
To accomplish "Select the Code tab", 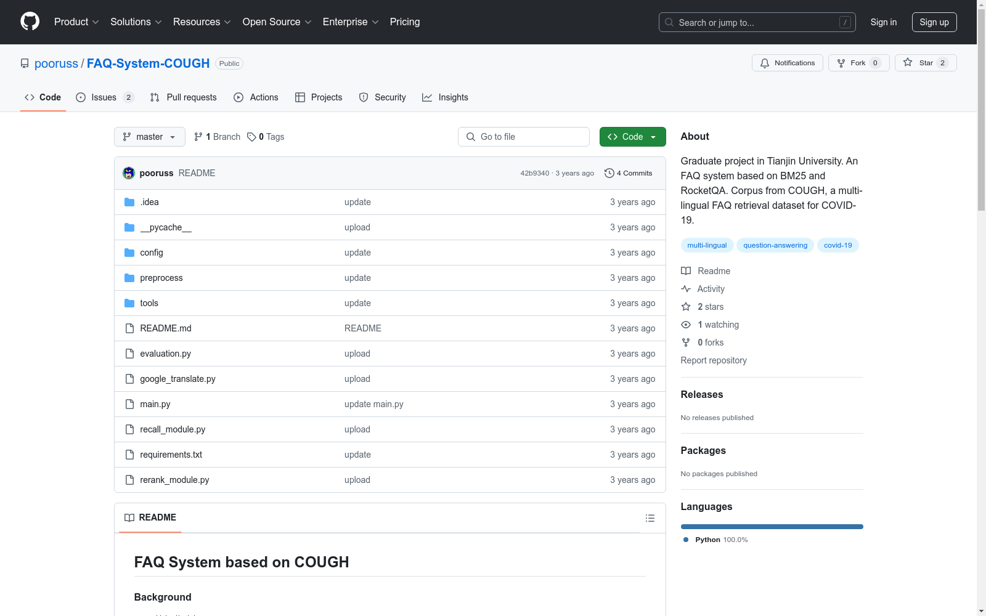I will click(x=43, y=97).
